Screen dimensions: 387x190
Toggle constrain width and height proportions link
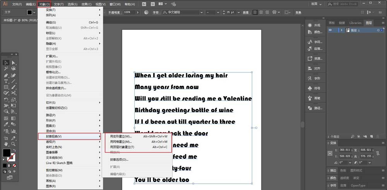point(378,153)
